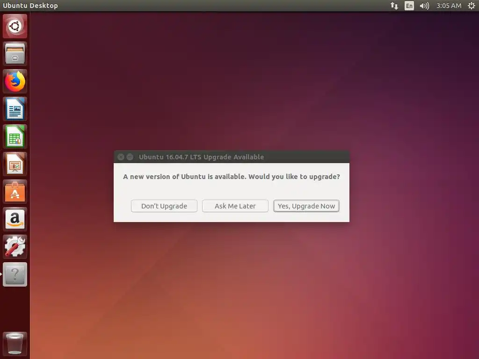Open the session power gear menu
This screenshot has width=479, height=359.
pos(472,6)
